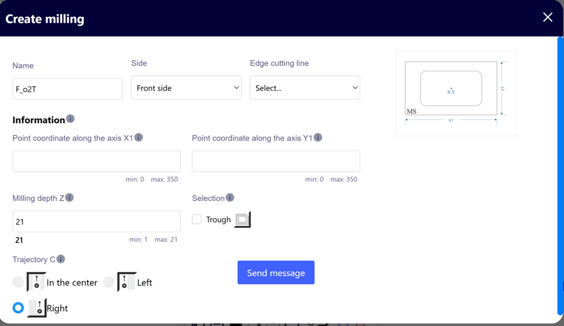Screen dimensions: 564x326
Task: Click info icon next to Milling depth Z
Action: [69, 197]
